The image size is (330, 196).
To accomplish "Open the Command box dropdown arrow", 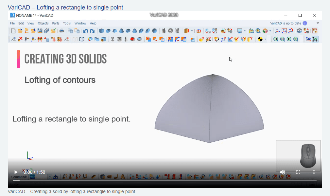I will click(x=50, y=177).
